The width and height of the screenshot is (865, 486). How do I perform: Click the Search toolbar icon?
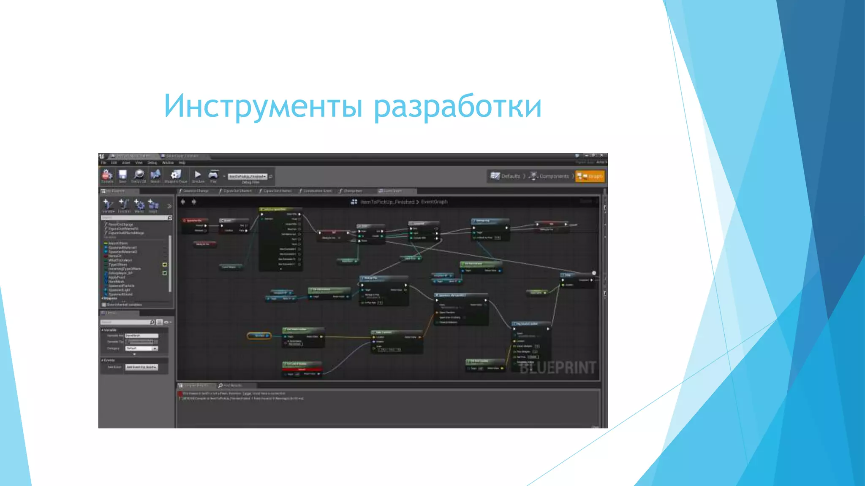click(155, 174)
